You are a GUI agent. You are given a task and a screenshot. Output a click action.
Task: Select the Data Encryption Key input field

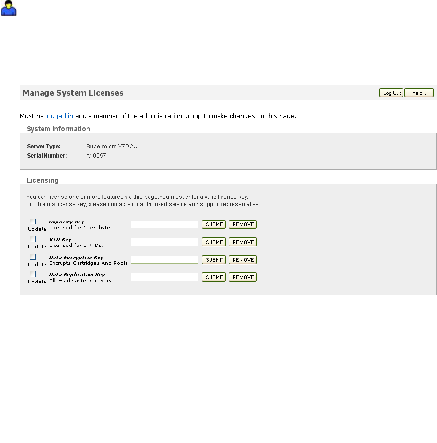tap(164, 260)
